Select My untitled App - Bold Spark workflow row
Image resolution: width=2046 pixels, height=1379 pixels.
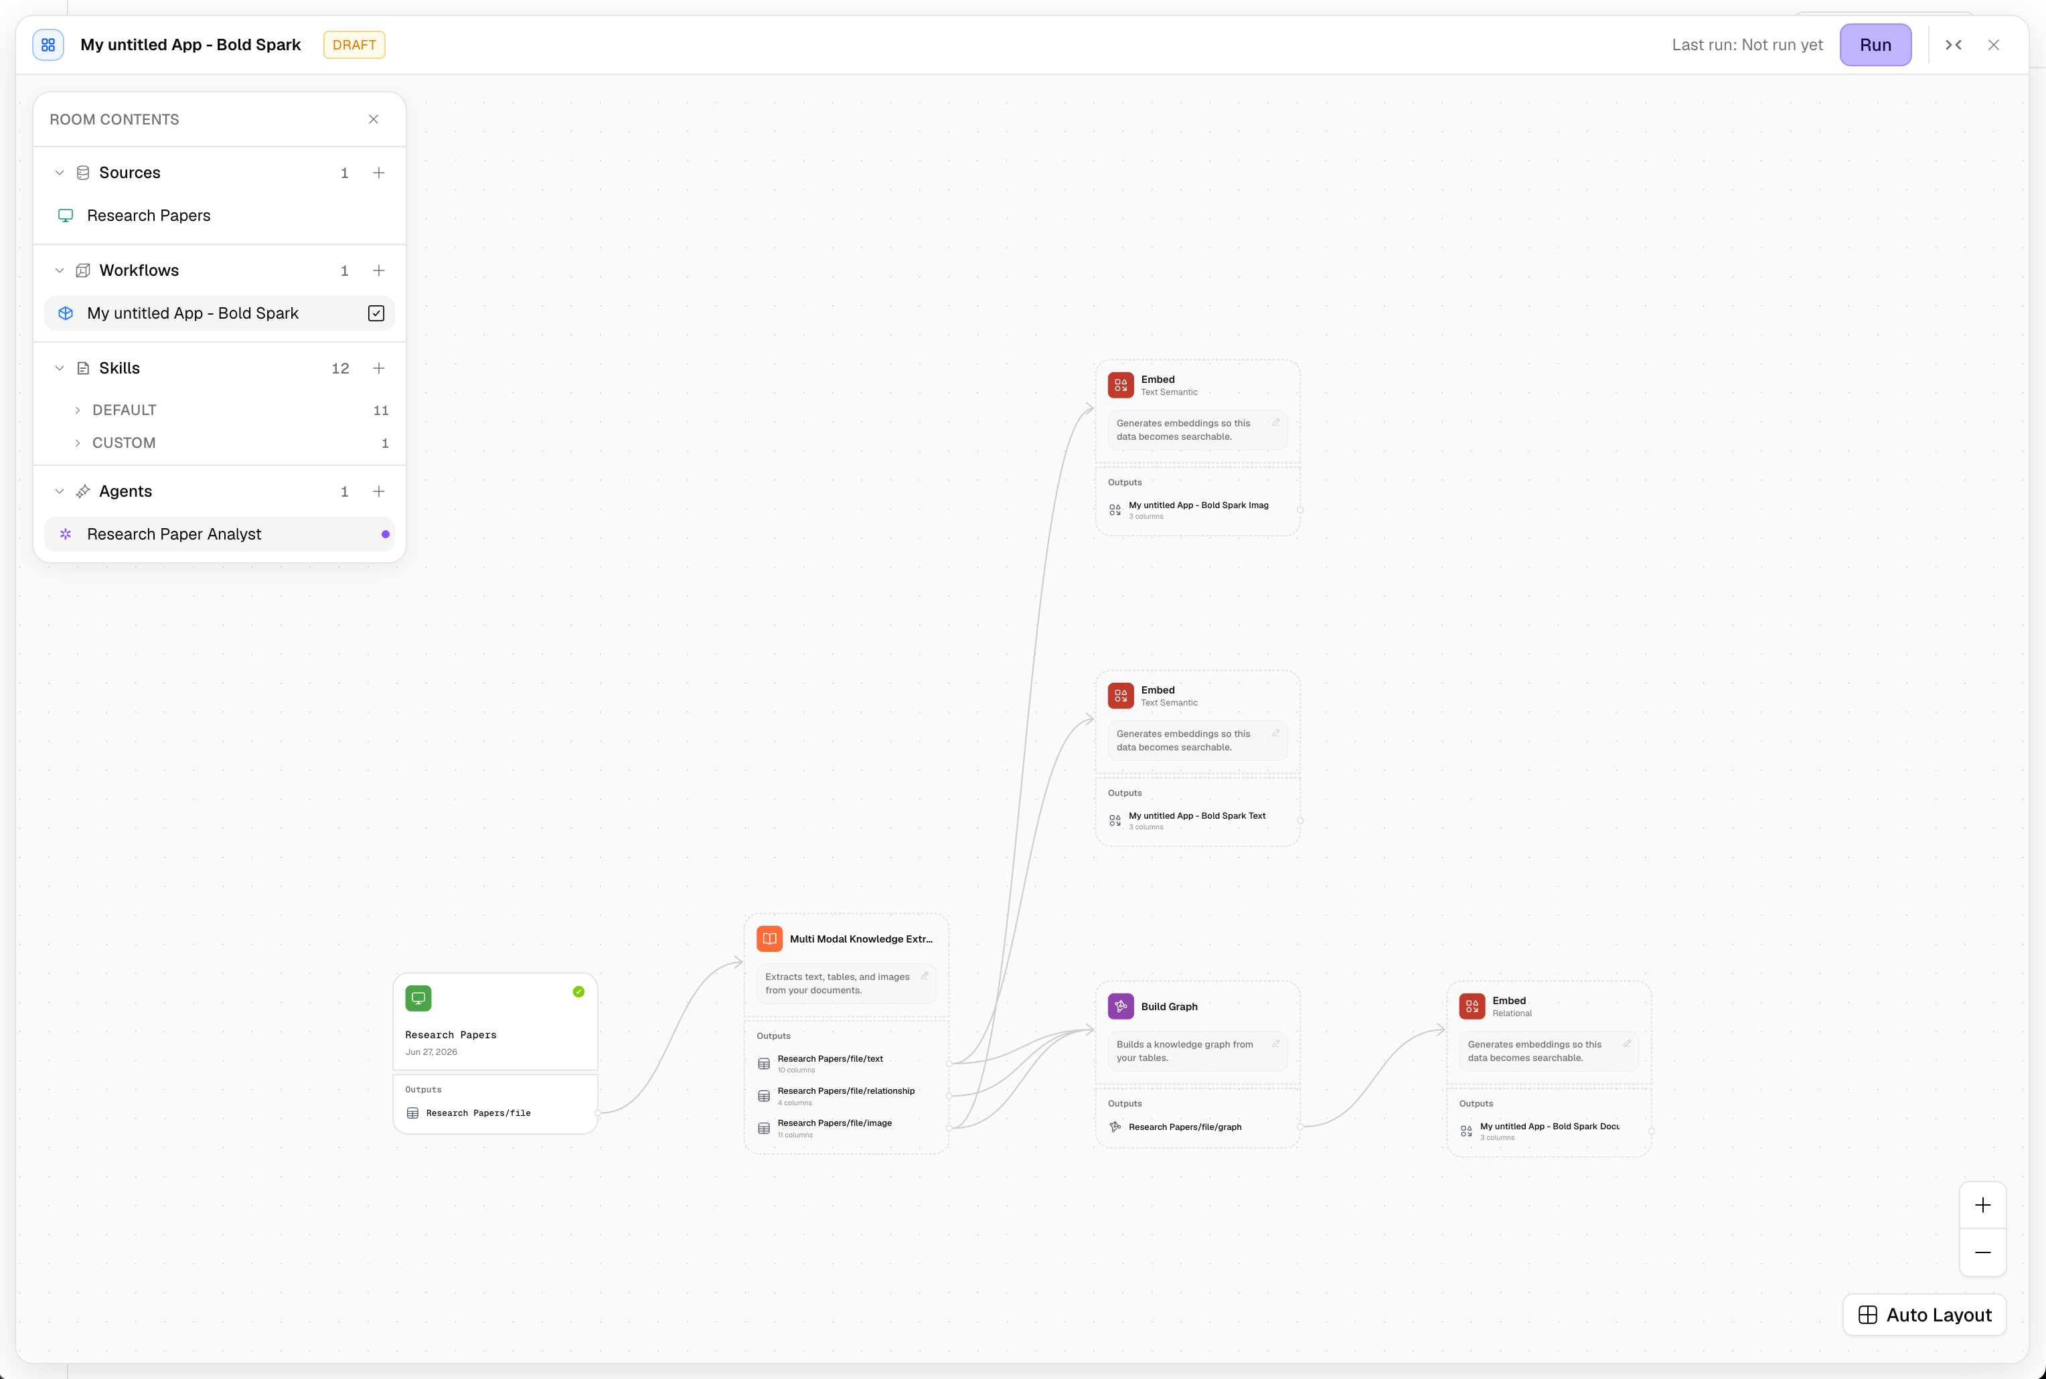[x=219, y=314]
